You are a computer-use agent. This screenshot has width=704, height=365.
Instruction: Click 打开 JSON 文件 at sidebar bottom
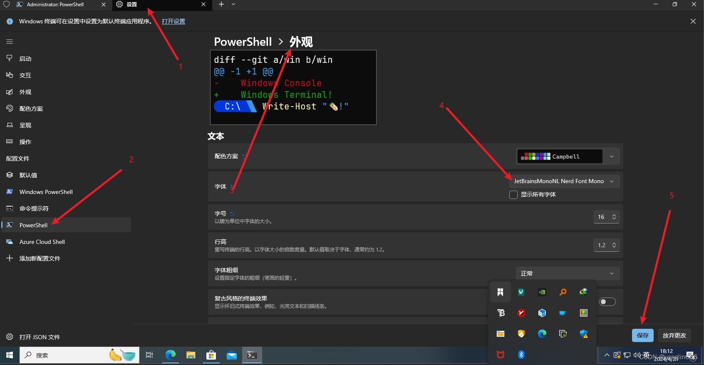coord(67,337)
